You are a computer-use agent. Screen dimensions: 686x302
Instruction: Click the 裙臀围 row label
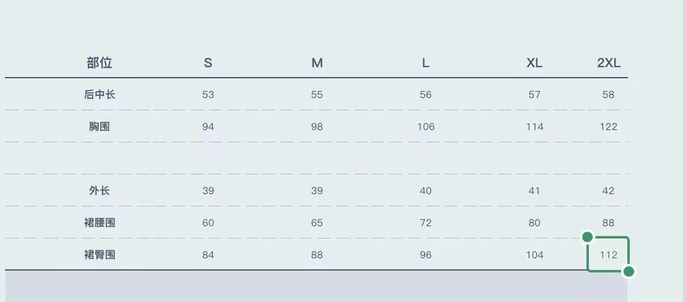(x=100, y=255)
